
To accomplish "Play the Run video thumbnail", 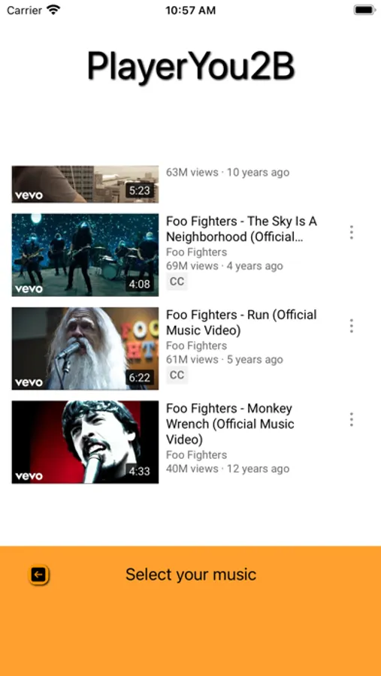I will click(85, 349).
